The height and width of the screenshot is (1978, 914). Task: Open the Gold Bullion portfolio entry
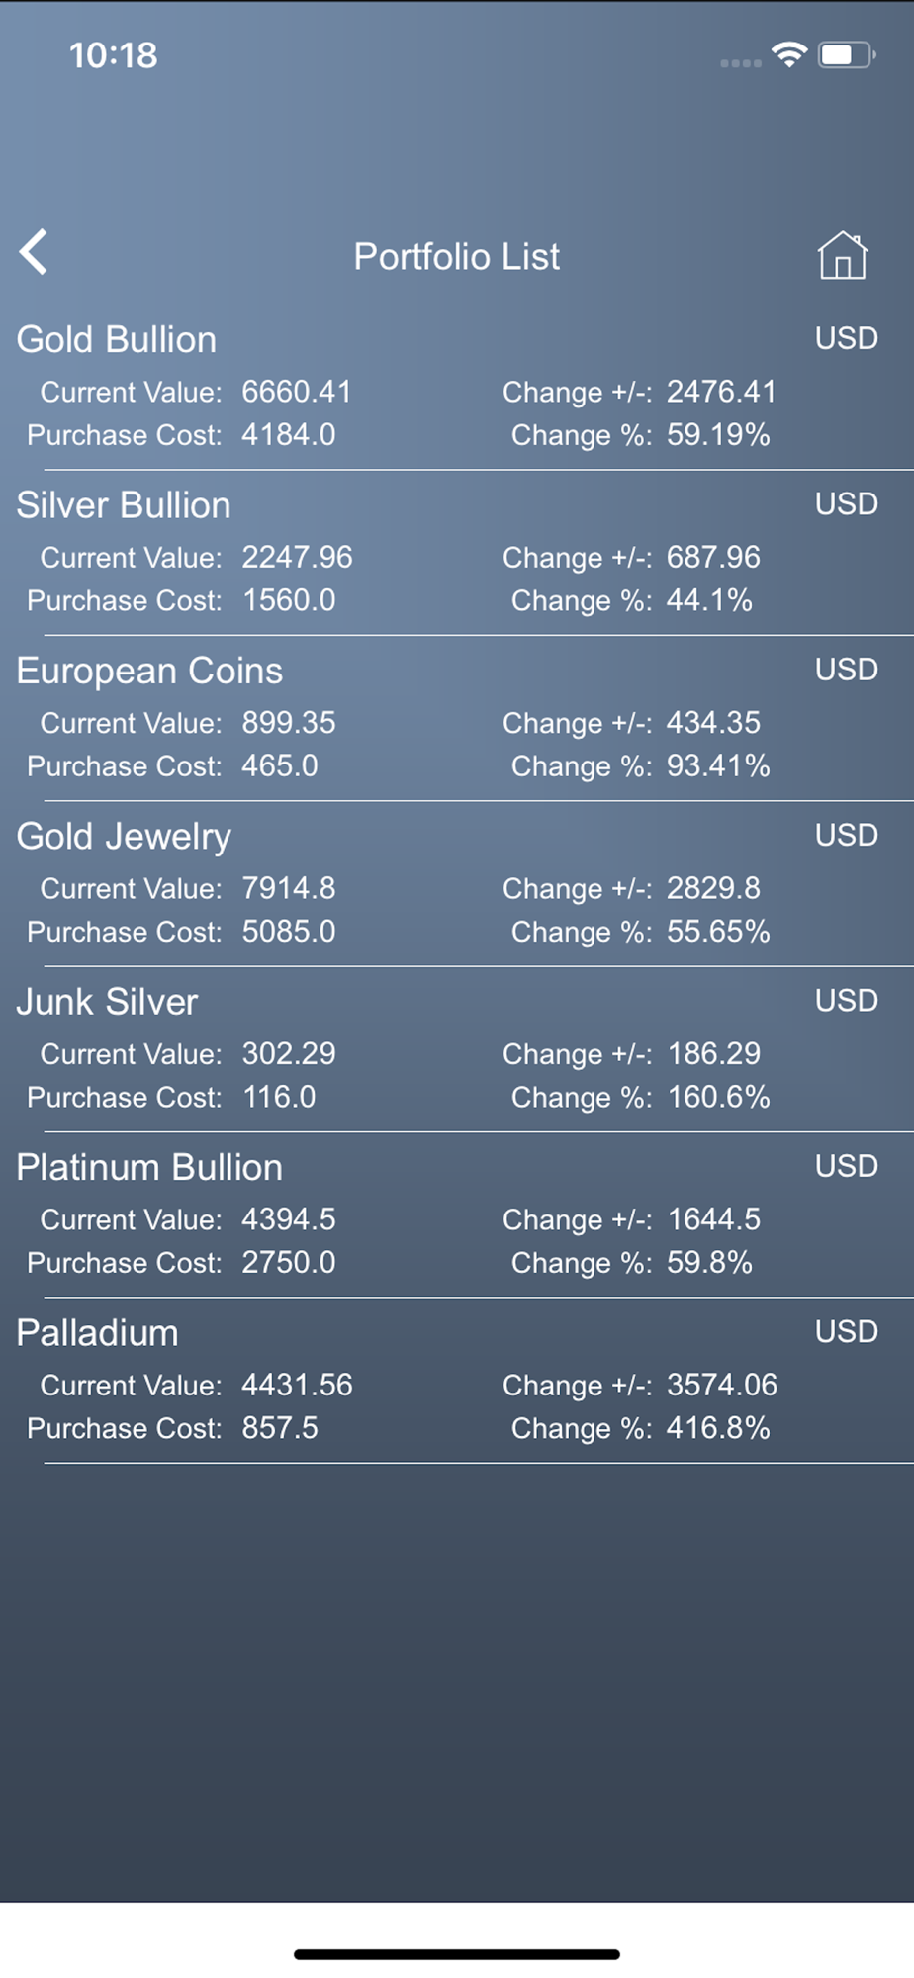(x=117, y=340)
